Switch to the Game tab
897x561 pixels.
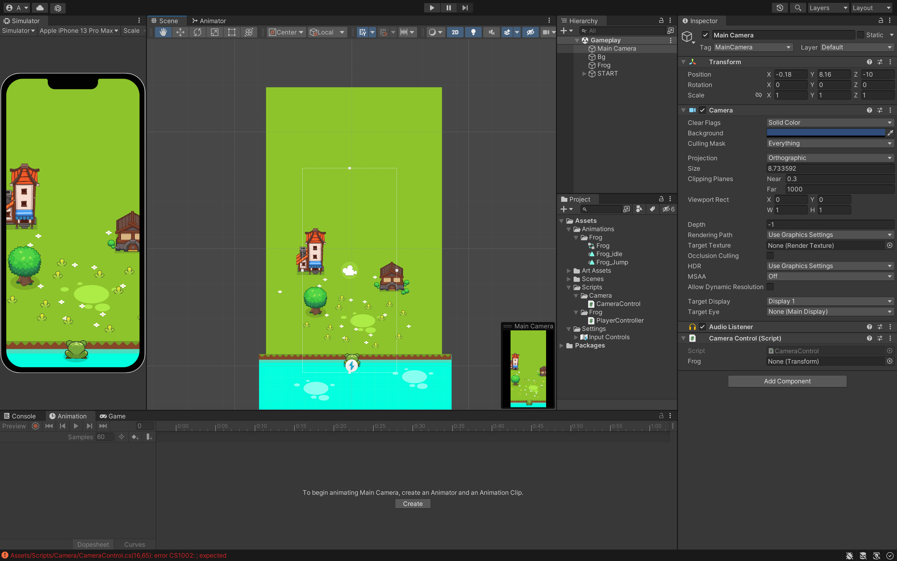click(x=112, y=416)
